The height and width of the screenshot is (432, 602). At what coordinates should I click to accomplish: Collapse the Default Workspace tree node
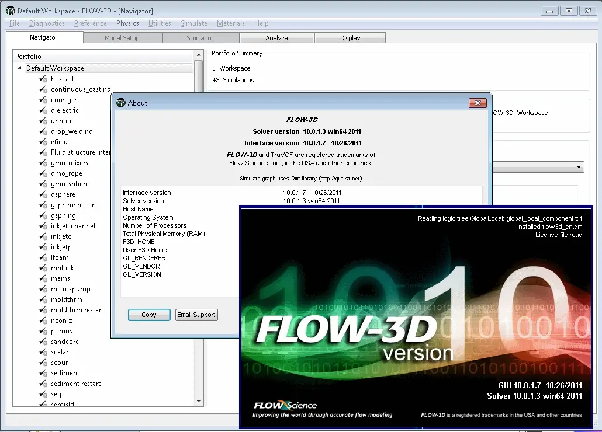tap(19, 68)
